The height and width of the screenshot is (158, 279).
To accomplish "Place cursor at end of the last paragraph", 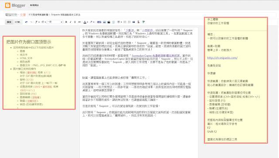I will 156,115.
